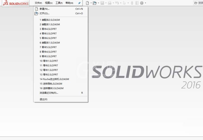
Task: Open recent file 12 零件1.SLDPRT
Action: [x=61, y=70]
